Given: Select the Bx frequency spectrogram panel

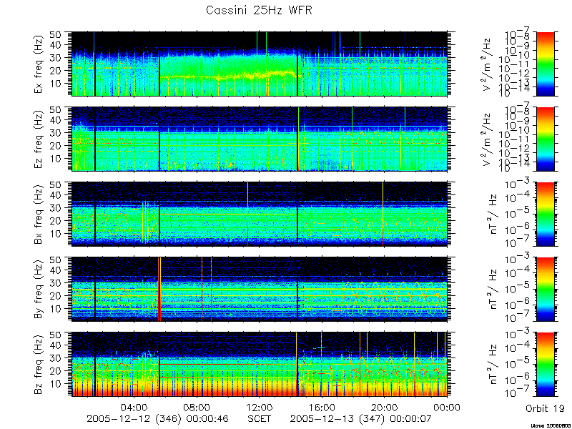Looking at the screenshot, I should [259, 214].
